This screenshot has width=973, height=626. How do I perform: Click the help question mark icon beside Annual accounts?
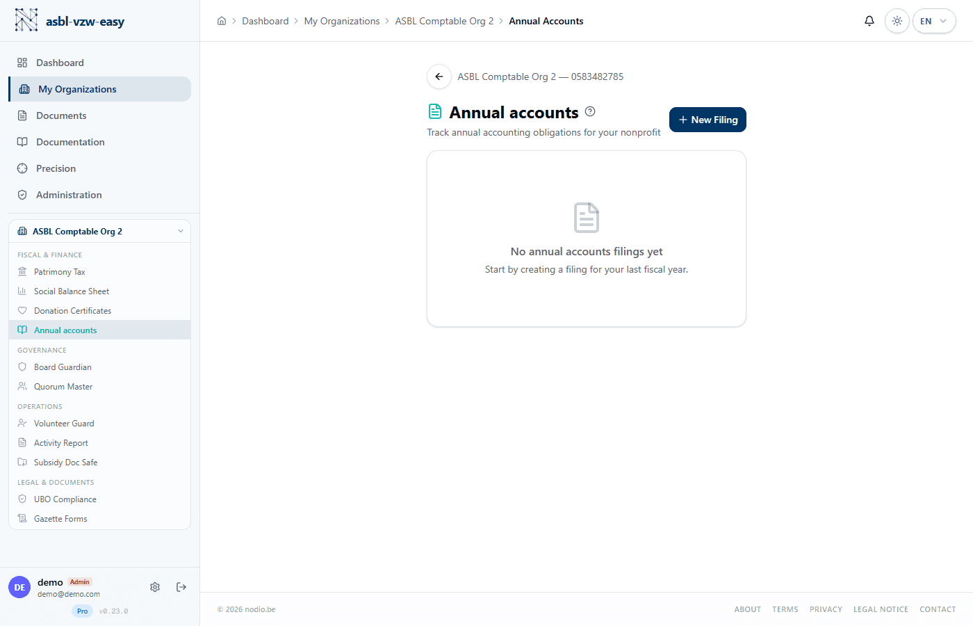pyautogui.click(x=590, y=111)
